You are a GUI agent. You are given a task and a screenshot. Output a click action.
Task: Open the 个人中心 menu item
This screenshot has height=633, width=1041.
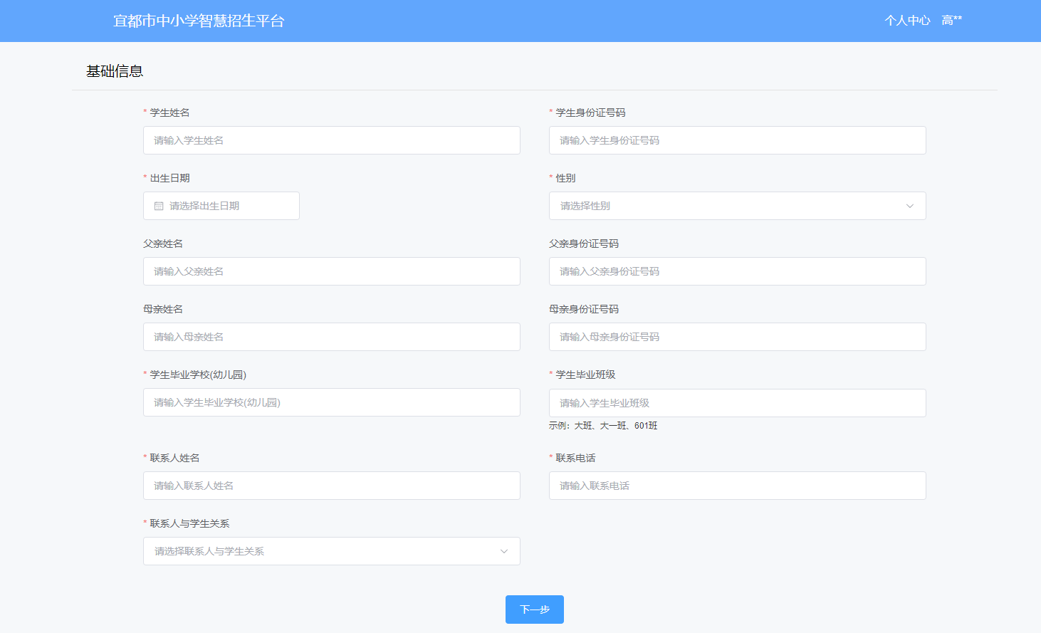907,21
